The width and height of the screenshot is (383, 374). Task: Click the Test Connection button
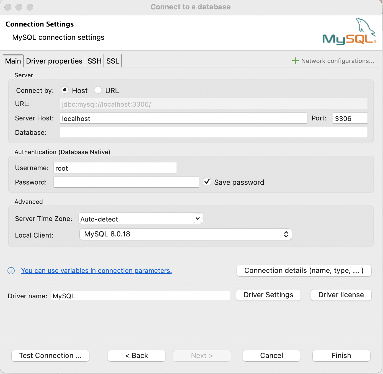coord(50,356)
